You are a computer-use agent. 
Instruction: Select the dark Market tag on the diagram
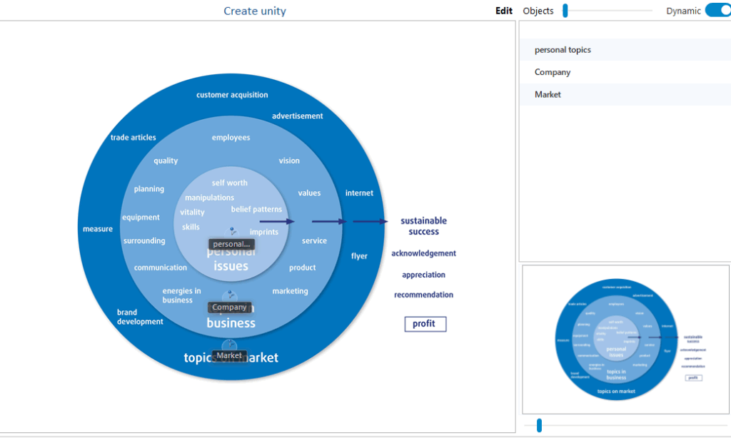click(x=229, y=355)
